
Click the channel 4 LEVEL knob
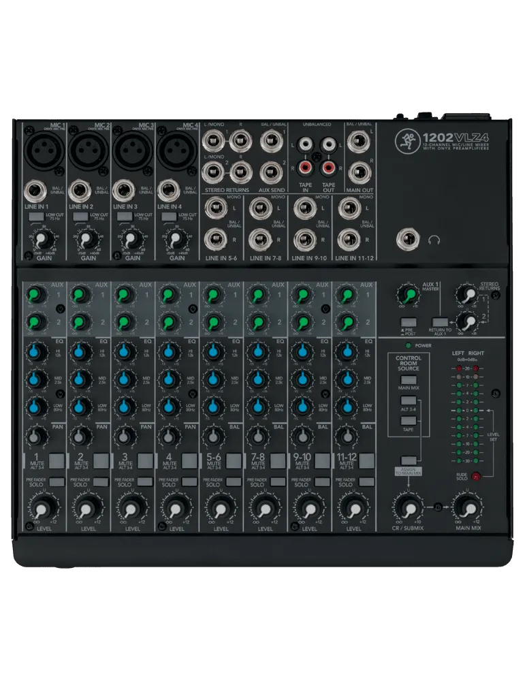pos(175,508)
